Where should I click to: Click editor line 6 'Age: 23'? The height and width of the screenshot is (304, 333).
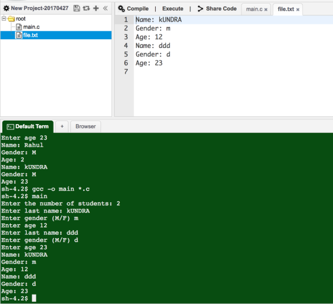[x=149, y=63]
